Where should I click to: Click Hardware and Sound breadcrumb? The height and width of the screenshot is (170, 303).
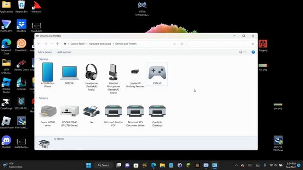[x=100, y=44]
